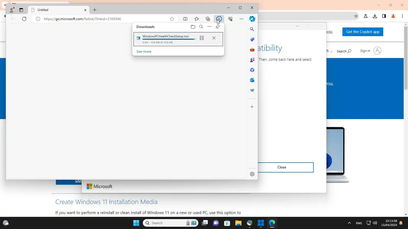Click Get the Copilot app button

click(363, 32)
